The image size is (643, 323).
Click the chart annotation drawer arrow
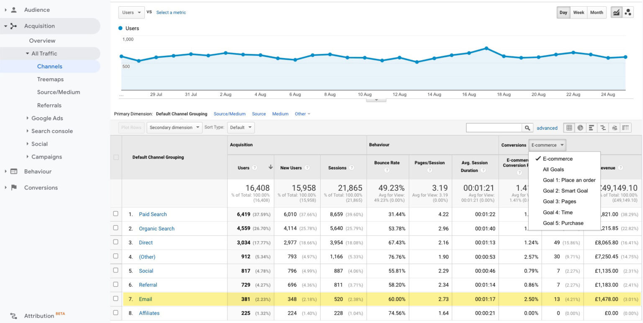tap(376, 100)
